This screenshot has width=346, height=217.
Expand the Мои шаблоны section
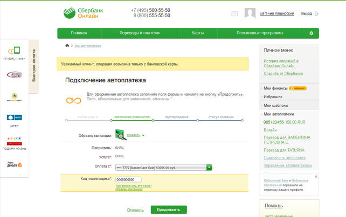(x=276, y=105)
